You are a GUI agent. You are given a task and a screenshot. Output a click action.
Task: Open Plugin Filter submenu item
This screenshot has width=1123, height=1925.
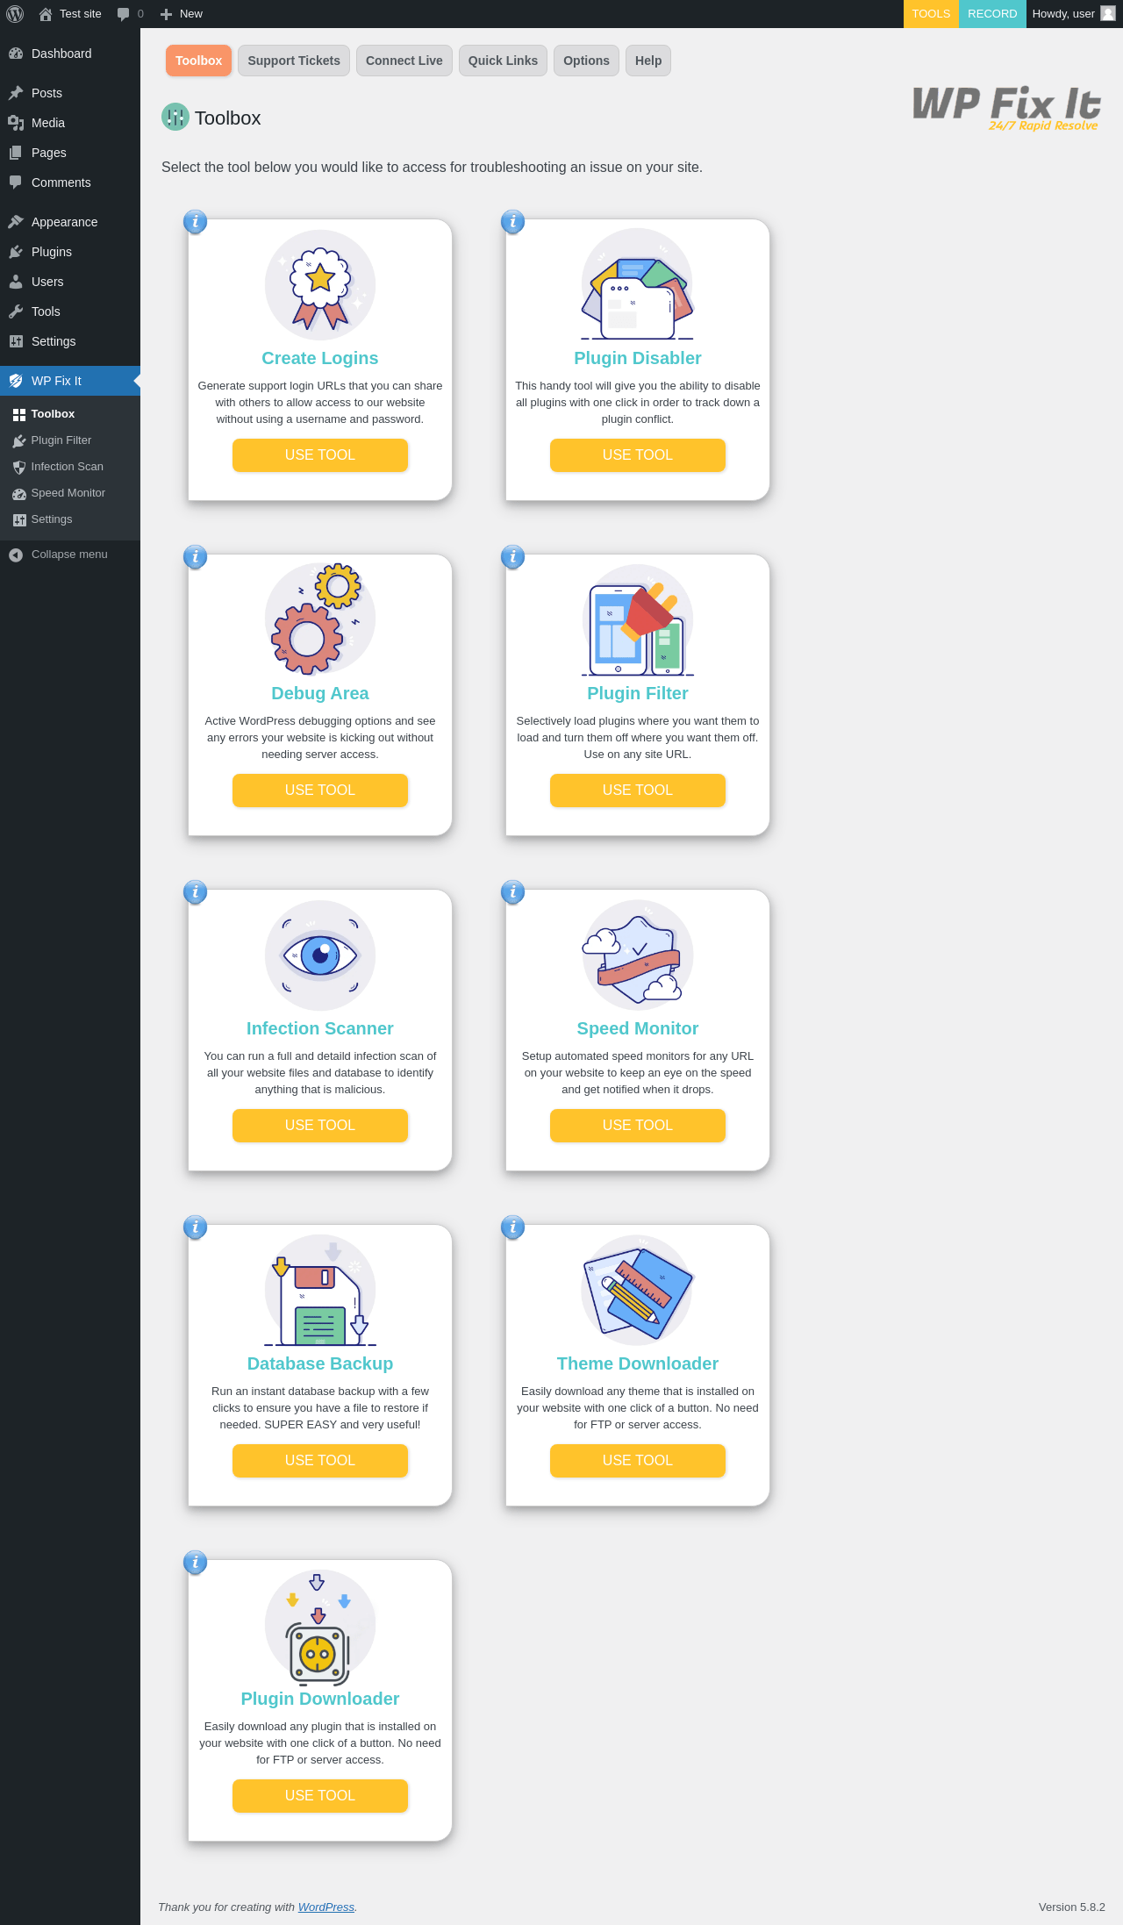[70, 440]
